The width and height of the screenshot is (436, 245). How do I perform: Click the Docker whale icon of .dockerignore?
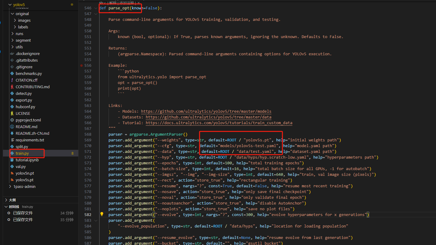tap(12, 53)
